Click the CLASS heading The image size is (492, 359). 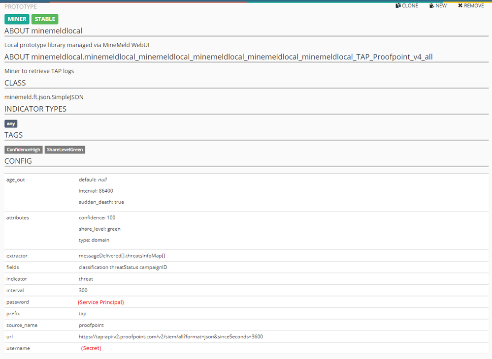15,83
